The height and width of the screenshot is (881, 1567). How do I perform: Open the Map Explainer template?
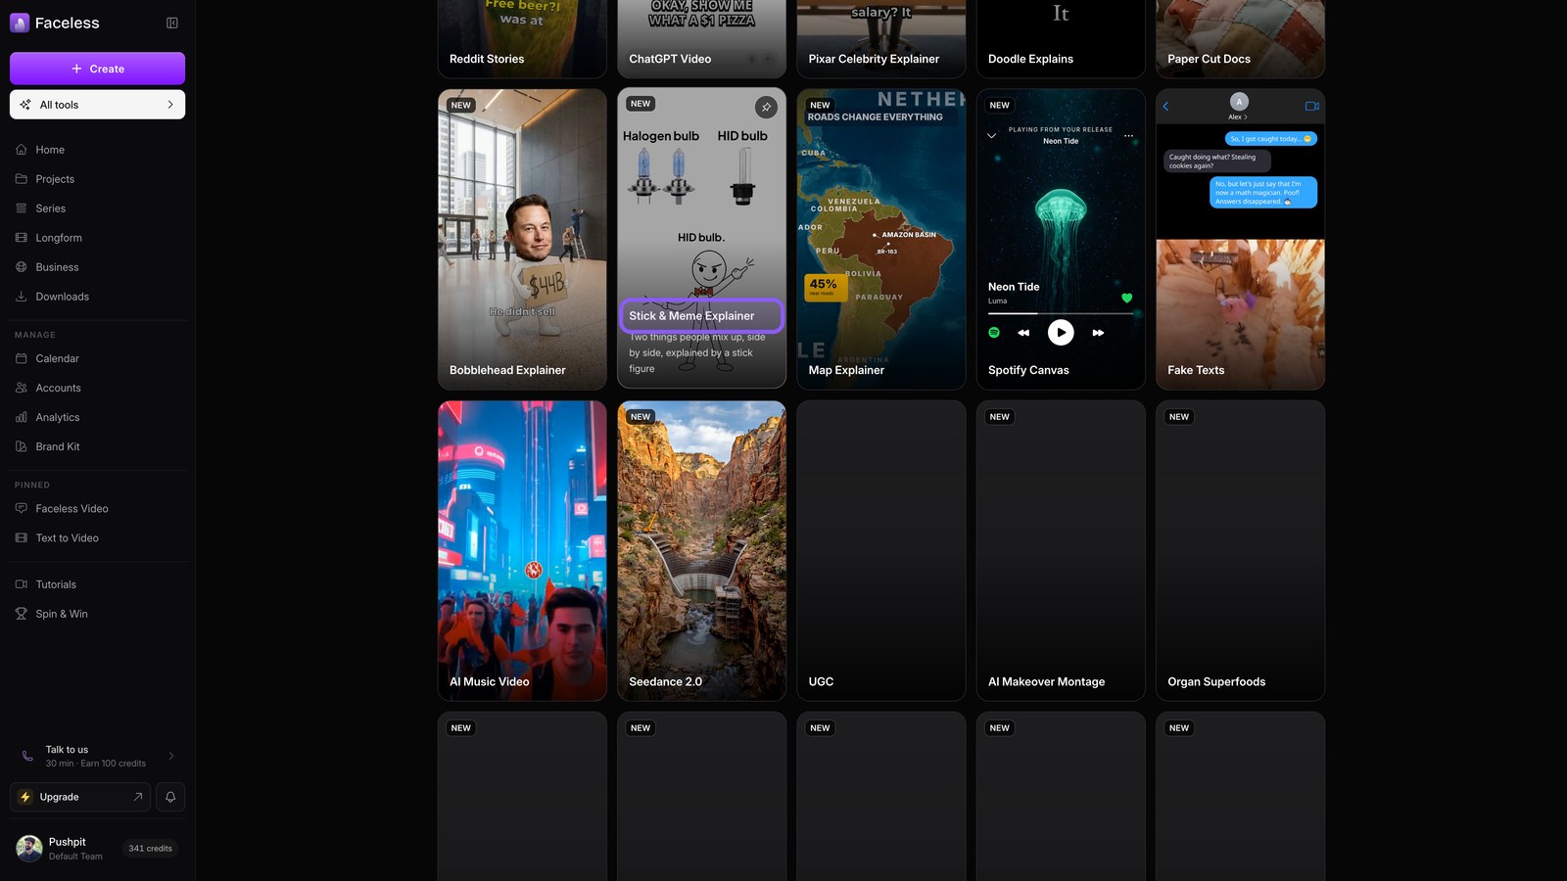(880, 239)
